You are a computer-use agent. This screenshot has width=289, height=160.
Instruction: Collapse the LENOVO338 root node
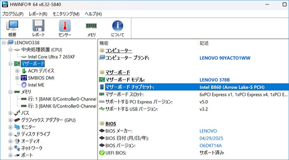coord(4,43)
